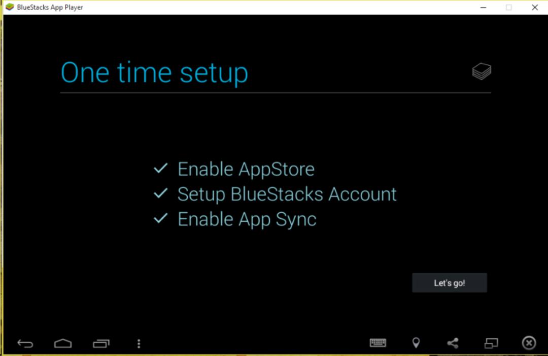This screenshot has width=548, height=356.
Task: Select the Setup BlueStacks Account text
Action: 287,194
